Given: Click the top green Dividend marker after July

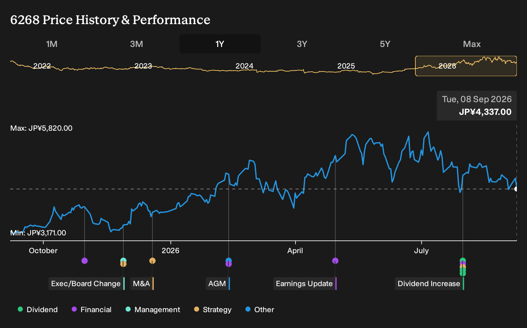Looking at the screenshot, I should pos(463,260).
